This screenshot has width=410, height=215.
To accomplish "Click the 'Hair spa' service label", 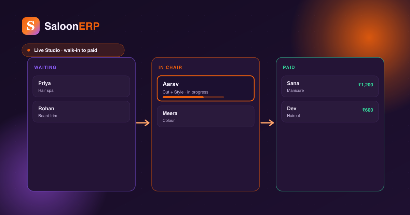I will (x=46, y=90).
